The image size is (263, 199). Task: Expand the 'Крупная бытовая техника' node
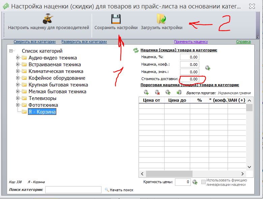point(18,84)
